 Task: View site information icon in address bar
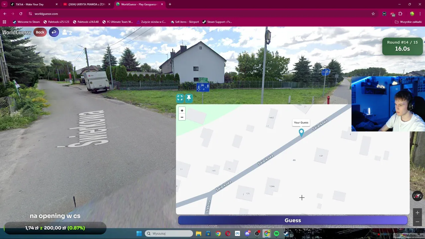pyautogui.click(x=30, y=14)
